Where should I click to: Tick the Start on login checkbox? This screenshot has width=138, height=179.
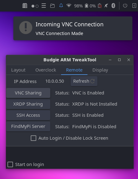click(10, 164)
